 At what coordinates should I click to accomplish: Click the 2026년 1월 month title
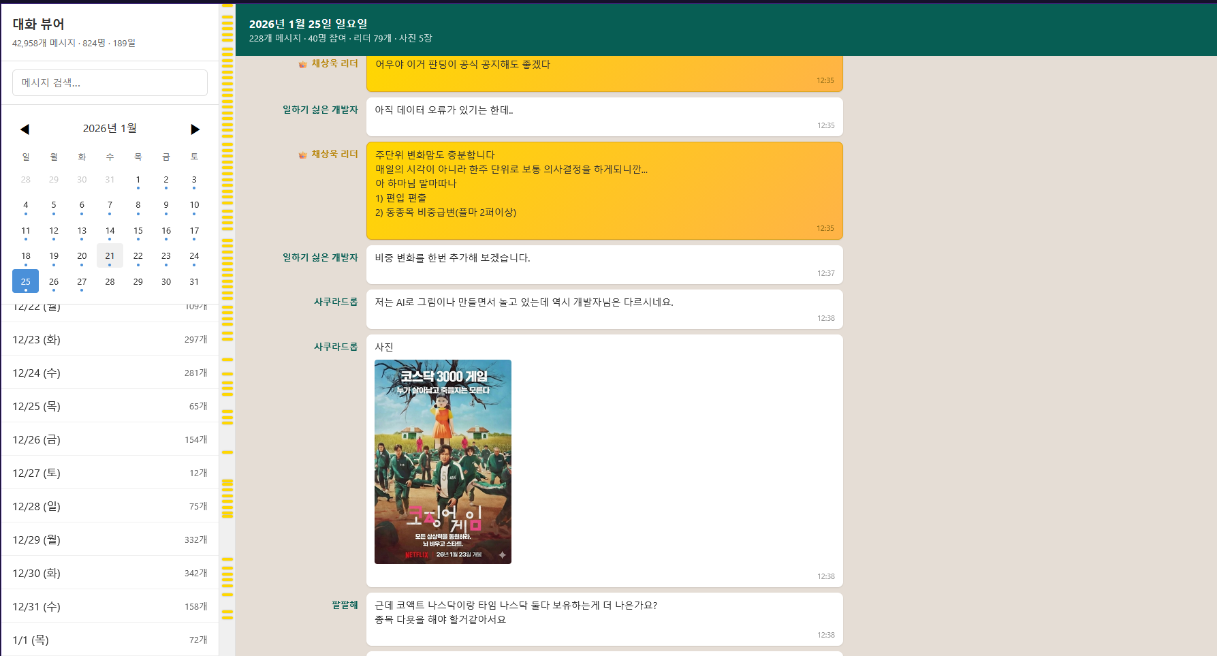point(110,128)
